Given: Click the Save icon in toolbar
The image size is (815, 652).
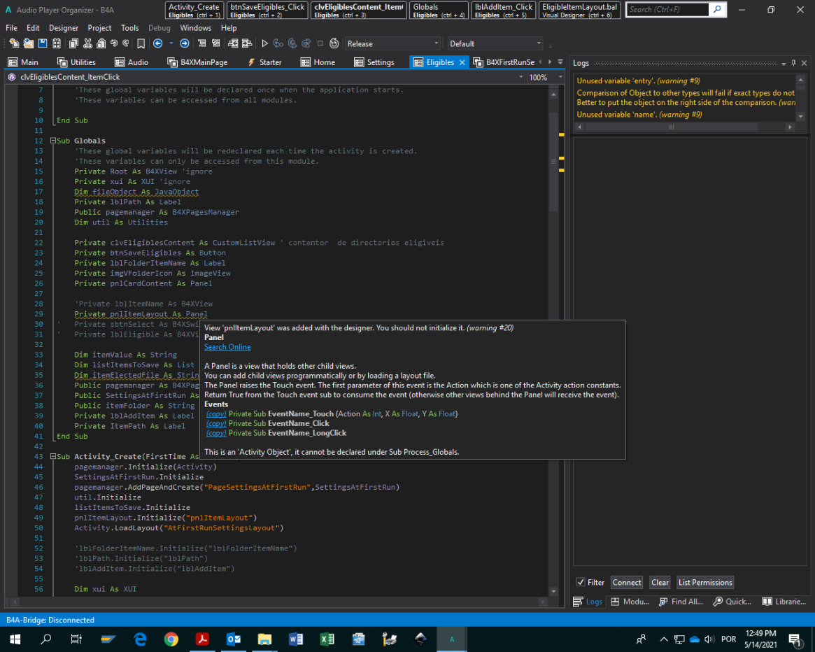Looking at the screenshot, I should (x=43, y=43).
